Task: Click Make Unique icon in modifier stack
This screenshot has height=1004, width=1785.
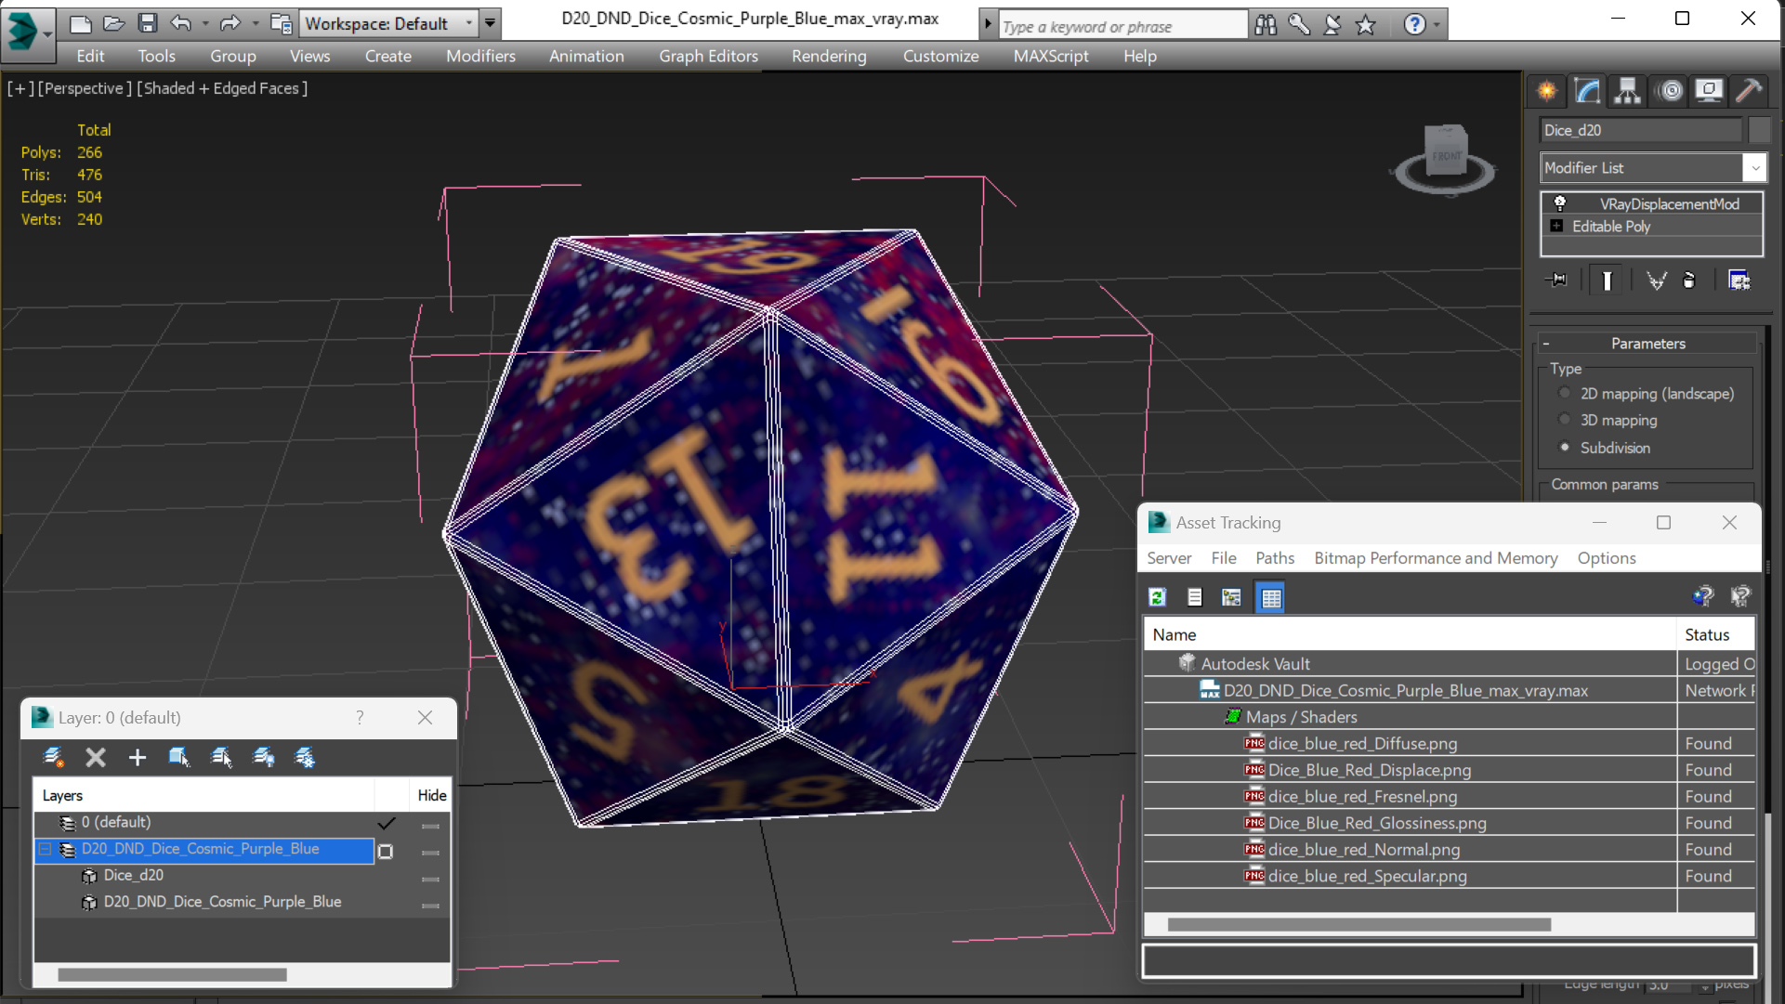Action: [1656, 280]
